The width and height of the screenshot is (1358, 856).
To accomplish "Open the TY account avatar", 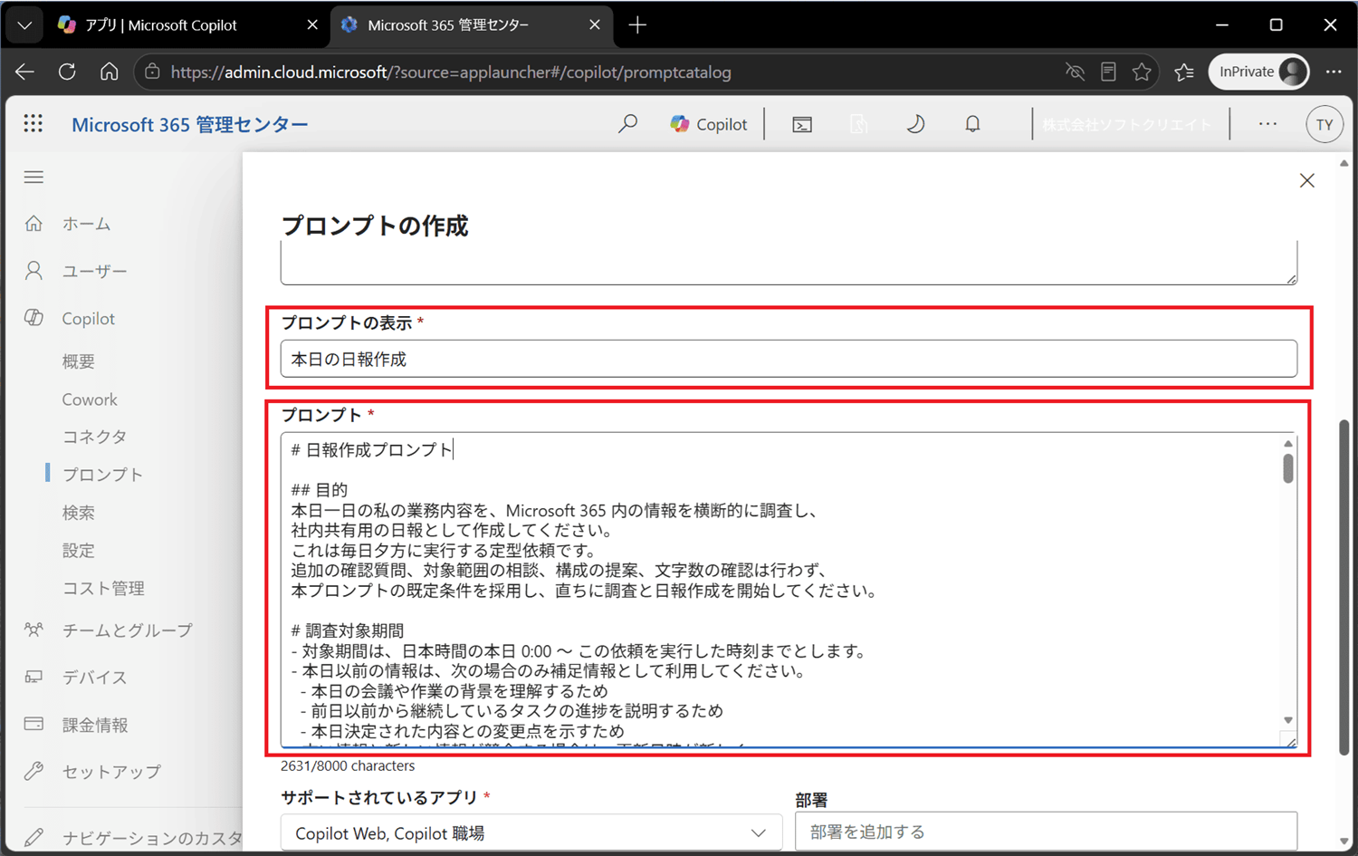I will pos(1325,124).
